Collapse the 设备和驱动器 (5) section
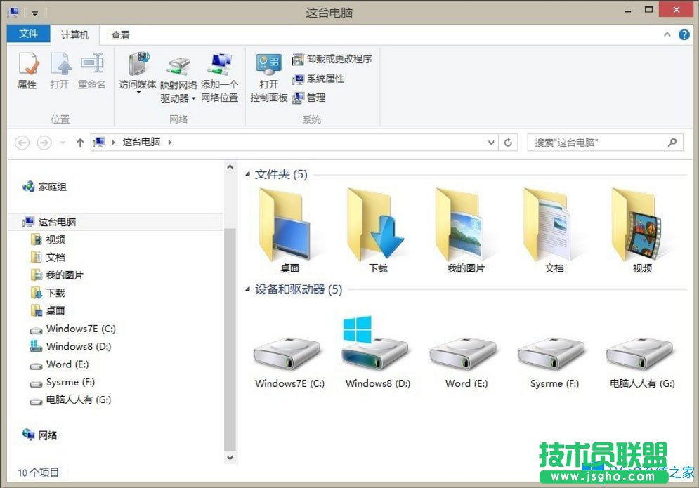This screenshot has height=488, width=699. click(247, 289)
